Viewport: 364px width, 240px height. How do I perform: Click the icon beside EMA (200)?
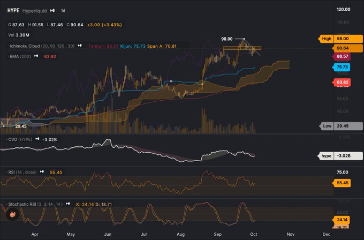tap(36, 56)
